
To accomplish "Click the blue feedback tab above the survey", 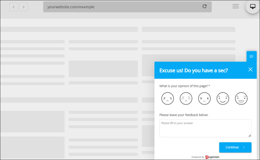I will 251,56.
